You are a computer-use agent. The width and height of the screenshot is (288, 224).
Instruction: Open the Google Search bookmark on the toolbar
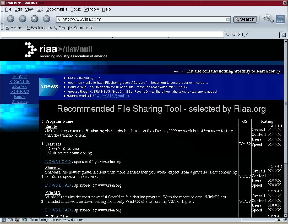pos(75,28)
